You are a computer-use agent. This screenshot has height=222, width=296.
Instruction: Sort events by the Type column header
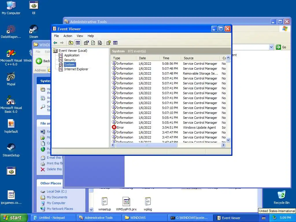124,58
